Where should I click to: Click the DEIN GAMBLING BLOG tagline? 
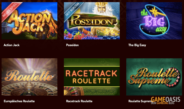tap(163, 103)
